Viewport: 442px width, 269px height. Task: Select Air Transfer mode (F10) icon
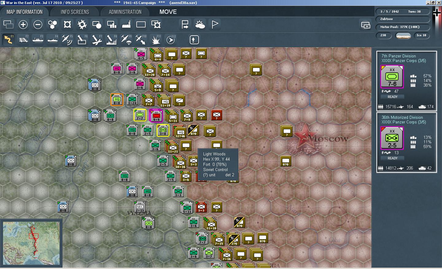coord(141,40)
